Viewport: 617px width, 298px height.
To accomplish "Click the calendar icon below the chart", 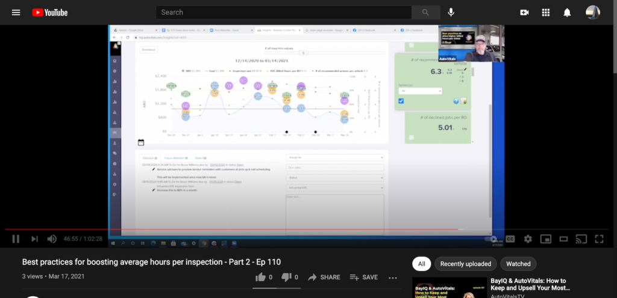I will 141,142.
